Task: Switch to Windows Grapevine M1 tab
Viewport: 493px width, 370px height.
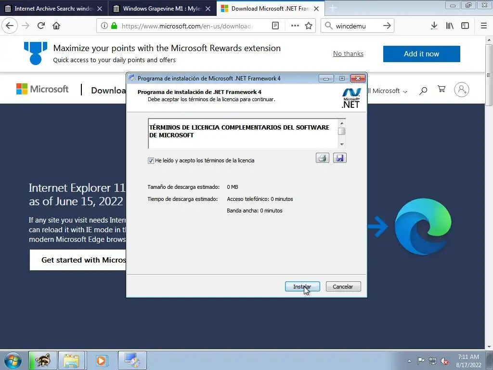Action: (x=162, y=9)
